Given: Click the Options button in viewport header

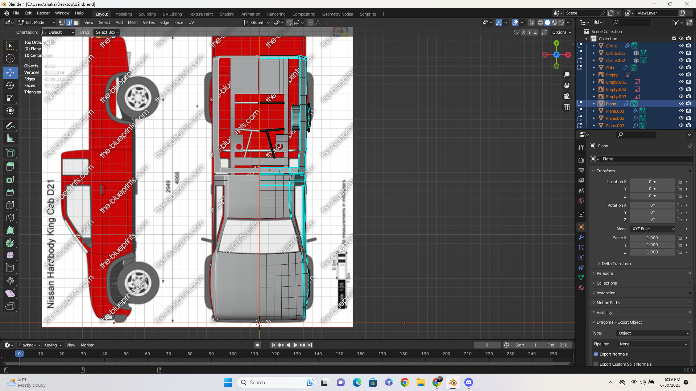Looking at the screenshot, I should click(x=561, y=32).
